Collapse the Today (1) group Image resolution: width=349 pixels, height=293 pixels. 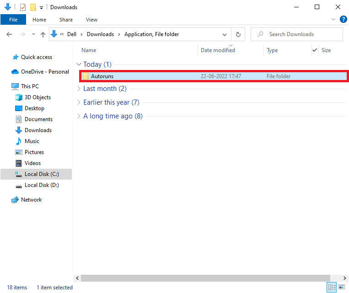click(79, 64)
